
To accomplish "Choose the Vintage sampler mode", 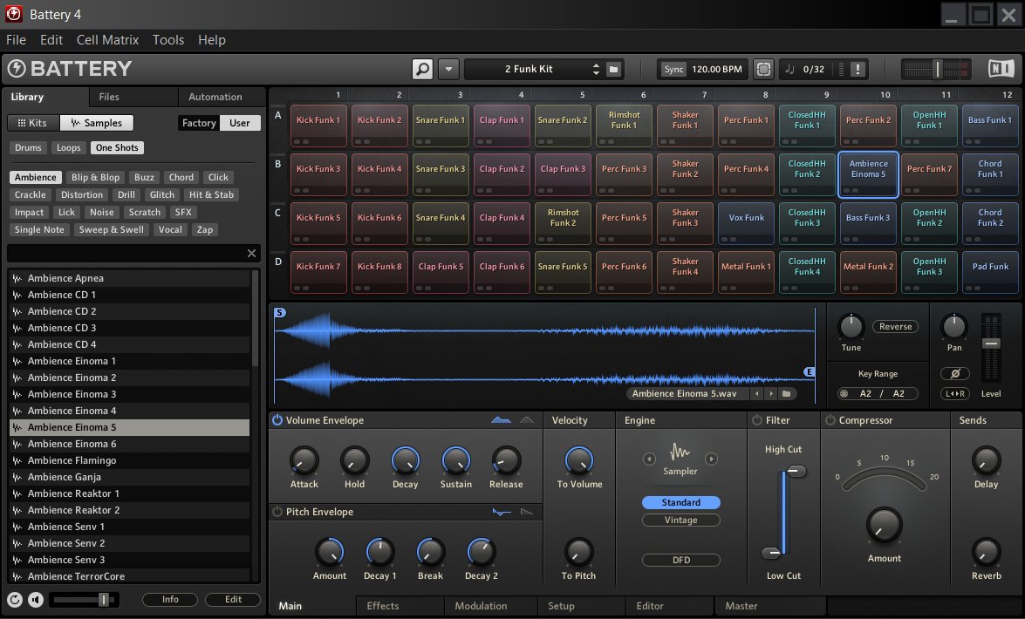I will pos(680,520).
